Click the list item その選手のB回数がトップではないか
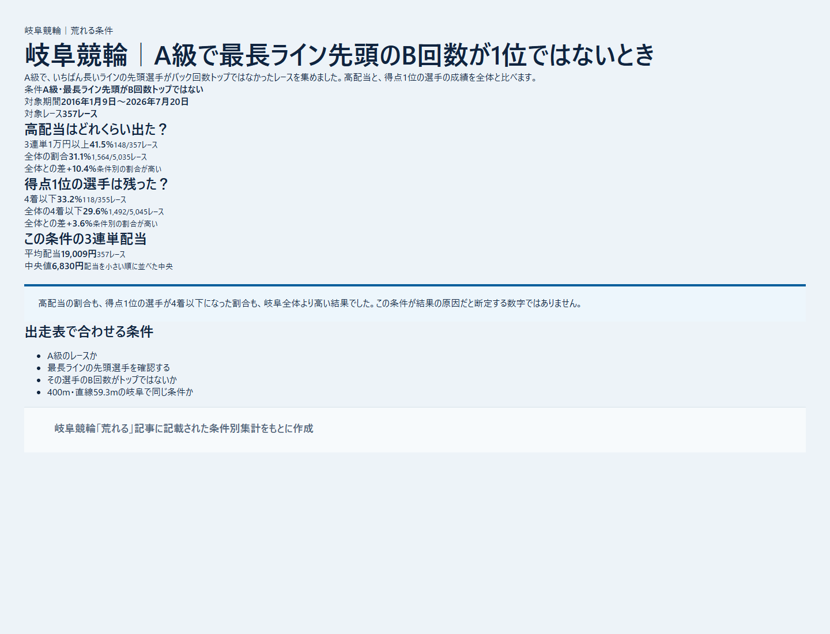 click(112, 380)
